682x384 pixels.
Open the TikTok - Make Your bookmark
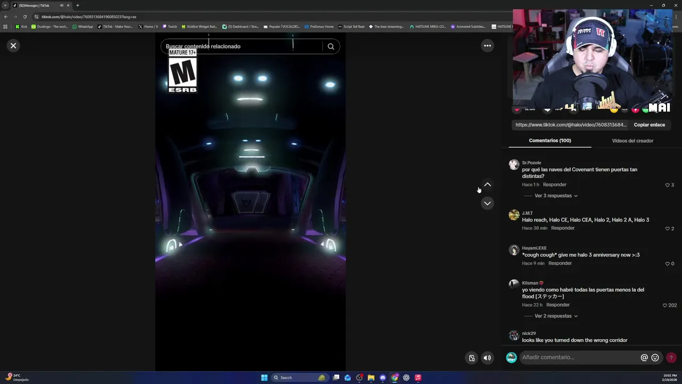(x=116, y=27)
